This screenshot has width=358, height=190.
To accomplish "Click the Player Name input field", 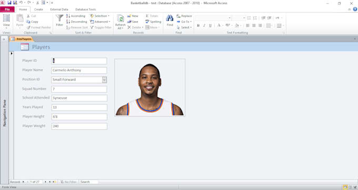I will point(79,70).
